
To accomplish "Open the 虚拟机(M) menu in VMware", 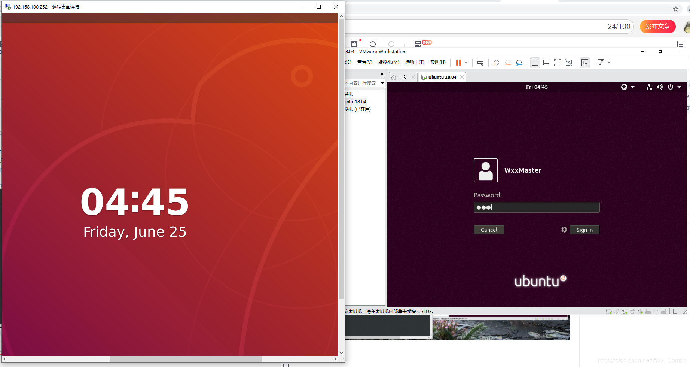I will click(x=388, y=62).
